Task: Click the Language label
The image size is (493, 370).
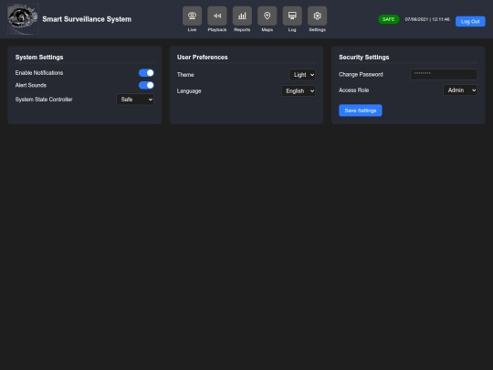Action: [189, 91]
